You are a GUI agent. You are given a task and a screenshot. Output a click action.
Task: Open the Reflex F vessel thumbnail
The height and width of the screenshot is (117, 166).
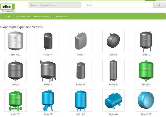click(81, 41)
